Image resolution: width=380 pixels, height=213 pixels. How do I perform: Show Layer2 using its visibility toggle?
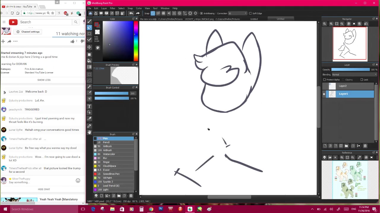(324, 86)
